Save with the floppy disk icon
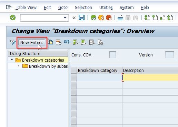This screenshot has width=178, height=127. click(82, 18)
